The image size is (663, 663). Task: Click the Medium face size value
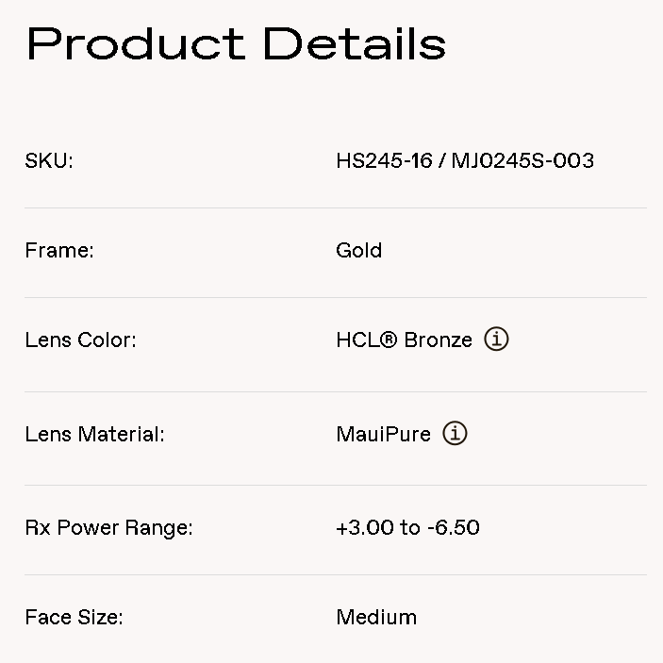tap(376, 619)
